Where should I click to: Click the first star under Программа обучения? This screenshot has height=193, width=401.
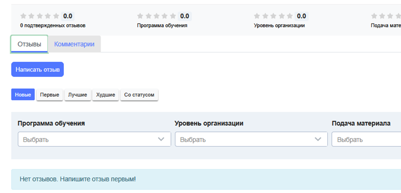coord(140,16)
